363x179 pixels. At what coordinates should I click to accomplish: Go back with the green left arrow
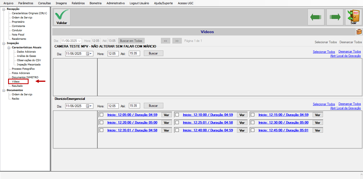(316, 17)
